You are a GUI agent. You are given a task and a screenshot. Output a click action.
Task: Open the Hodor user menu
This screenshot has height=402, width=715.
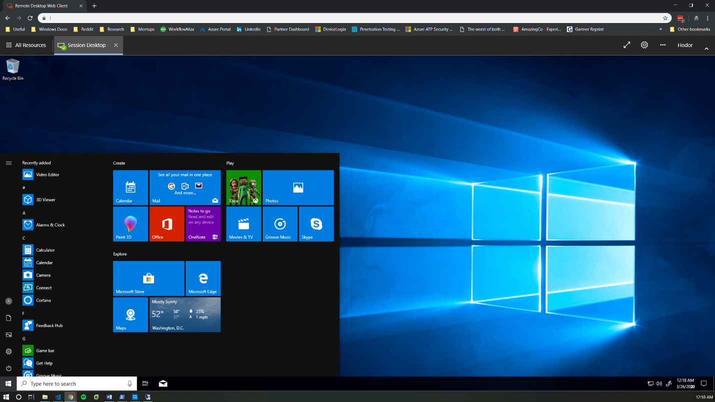tap(685, 45)
